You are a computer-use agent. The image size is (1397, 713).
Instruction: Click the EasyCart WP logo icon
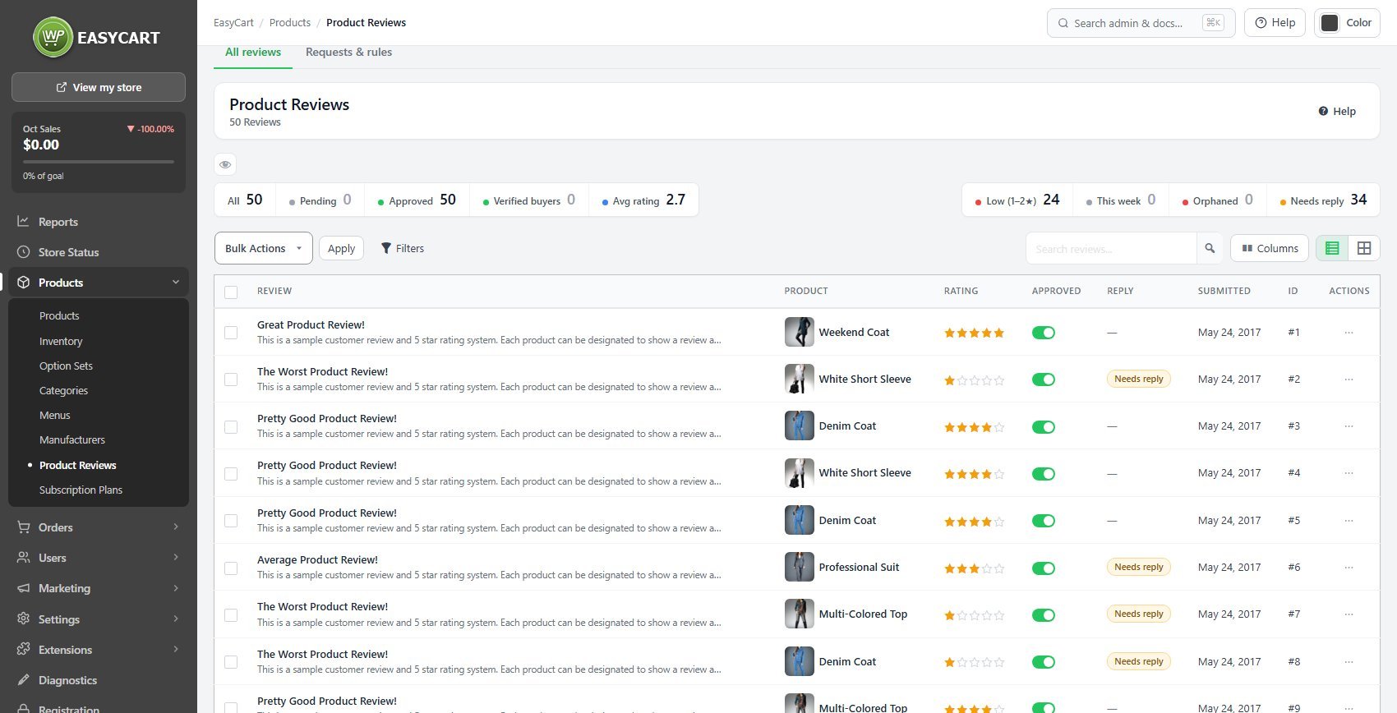[x=53, y=37]
